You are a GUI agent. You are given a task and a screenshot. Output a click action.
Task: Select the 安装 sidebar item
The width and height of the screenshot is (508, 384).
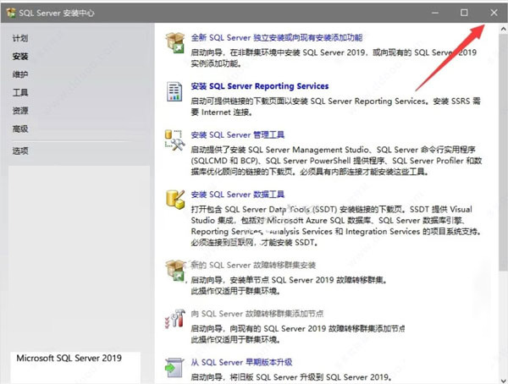[x=20, y=57]
